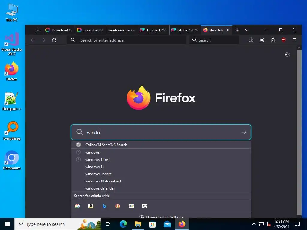Open new tab page personalize gear
The image size is (307, 230).
[287, 55]
